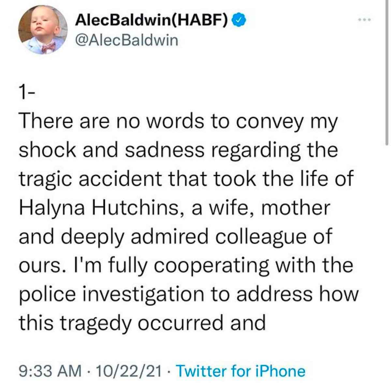The height and width of the screenshot is (391, 391).
Task: Click the phrase "shock and sadness"
Action: coord(111,150)
